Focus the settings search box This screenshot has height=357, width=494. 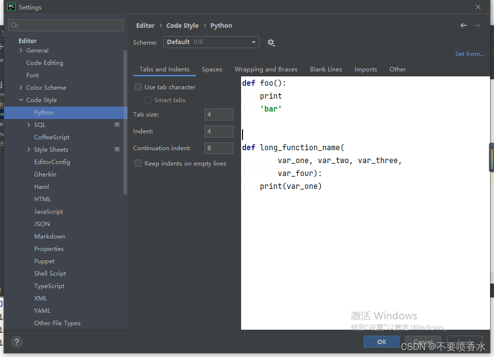pyautogui.click(x=66, y=25)
